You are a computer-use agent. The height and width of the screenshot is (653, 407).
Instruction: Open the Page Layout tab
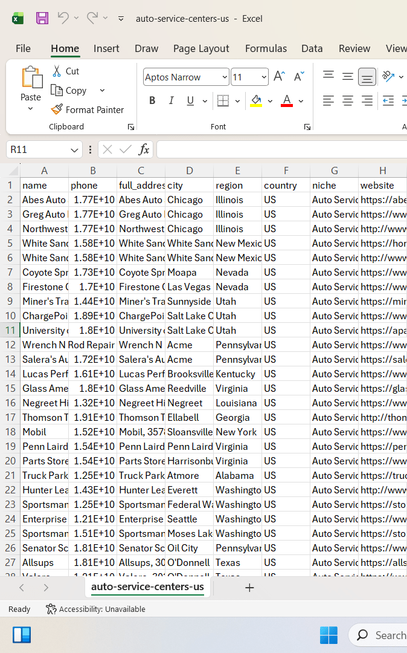201,48
